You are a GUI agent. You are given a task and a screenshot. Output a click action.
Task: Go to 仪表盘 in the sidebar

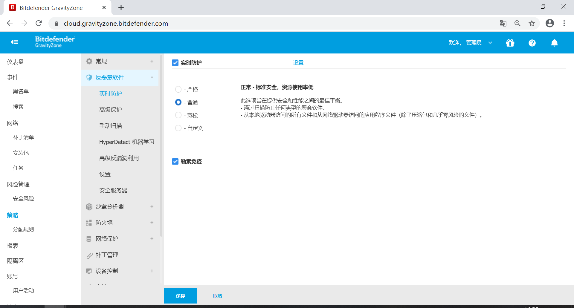pyautogui.click(x=15, y=62)
